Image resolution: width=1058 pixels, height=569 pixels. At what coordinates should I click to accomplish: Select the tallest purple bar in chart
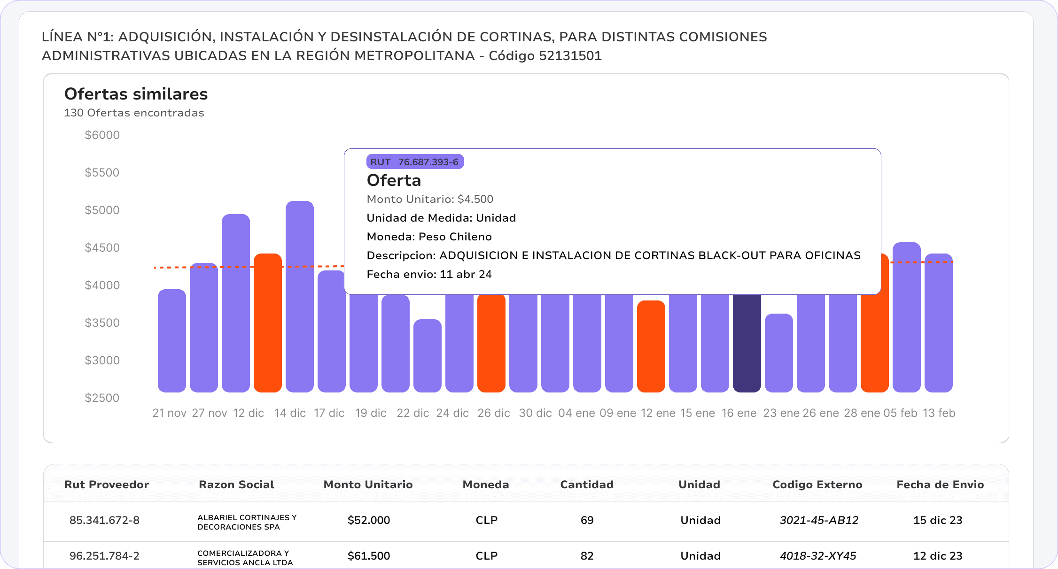[x=300, y=297]
